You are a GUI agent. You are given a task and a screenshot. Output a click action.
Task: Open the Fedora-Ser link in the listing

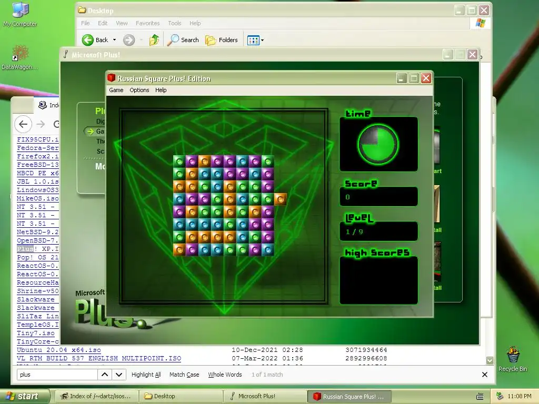[38, 148]
